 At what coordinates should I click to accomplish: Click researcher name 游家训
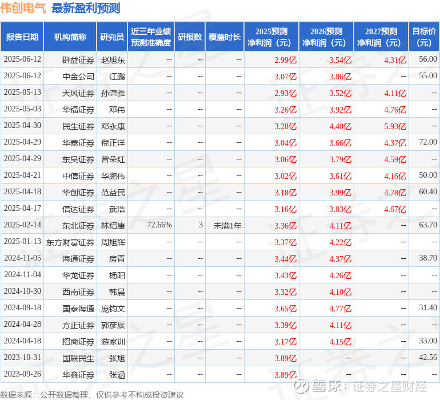[113, 342]
